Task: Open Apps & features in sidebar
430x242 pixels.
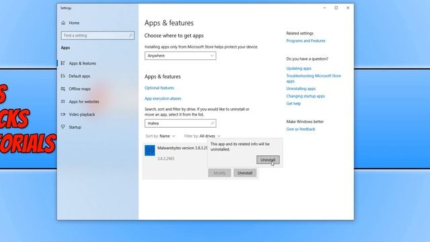Action: 82,63
